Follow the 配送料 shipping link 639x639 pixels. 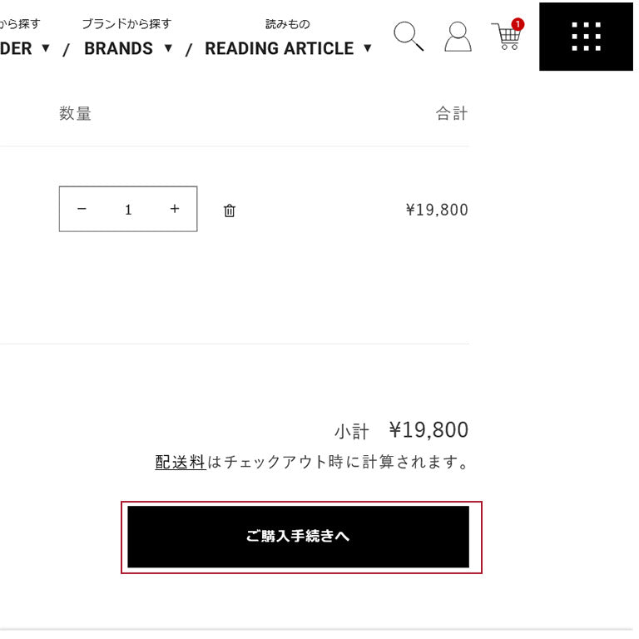(180, 462)
